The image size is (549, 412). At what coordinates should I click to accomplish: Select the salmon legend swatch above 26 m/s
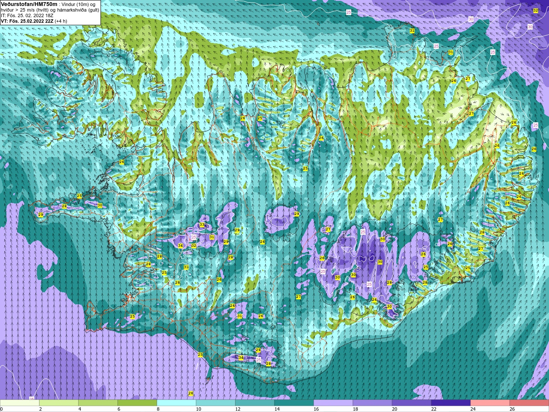[529, 403]
